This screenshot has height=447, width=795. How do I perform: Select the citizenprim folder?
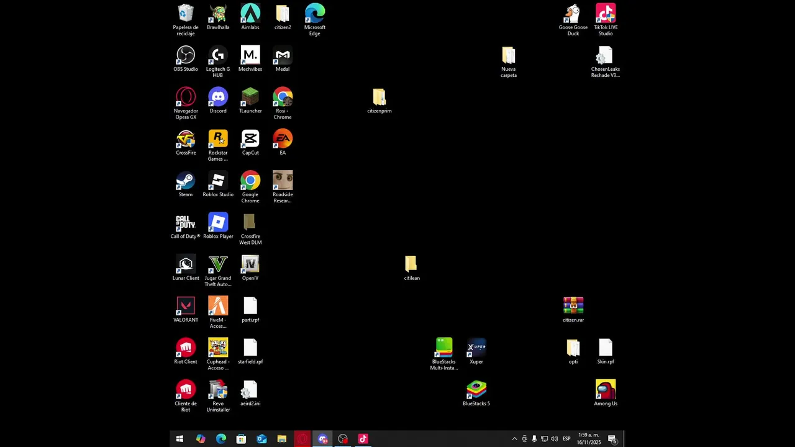click(379, 100)
